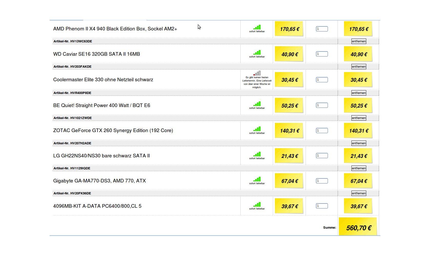Click article number HV207H2ADE

pos(72,143)
